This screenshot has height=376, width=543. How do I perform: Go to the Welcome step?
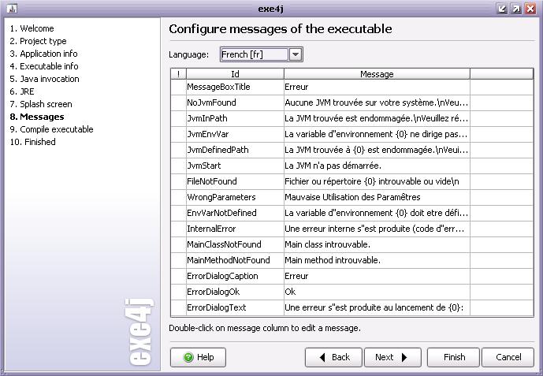click(32, 28)
